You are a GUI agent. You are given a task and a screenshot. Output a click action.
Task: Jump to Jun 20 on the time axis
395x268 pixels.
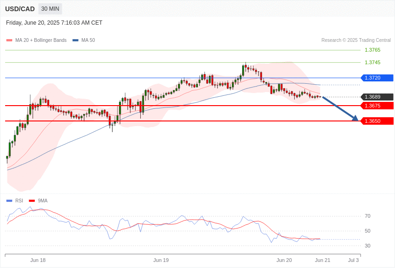[284, 260]
